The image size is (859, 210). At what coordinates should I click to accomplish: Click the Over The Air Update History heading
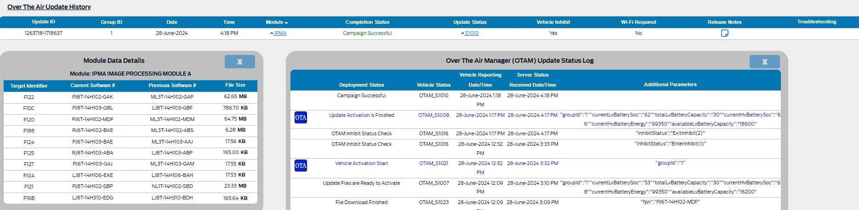[x=49, y=7]
